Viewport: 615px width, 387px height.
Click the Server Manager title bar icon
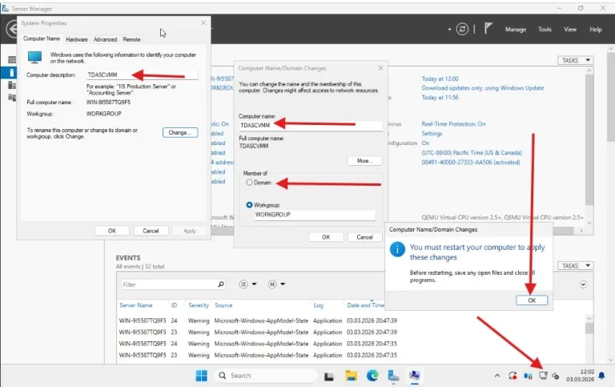point(5,8)
